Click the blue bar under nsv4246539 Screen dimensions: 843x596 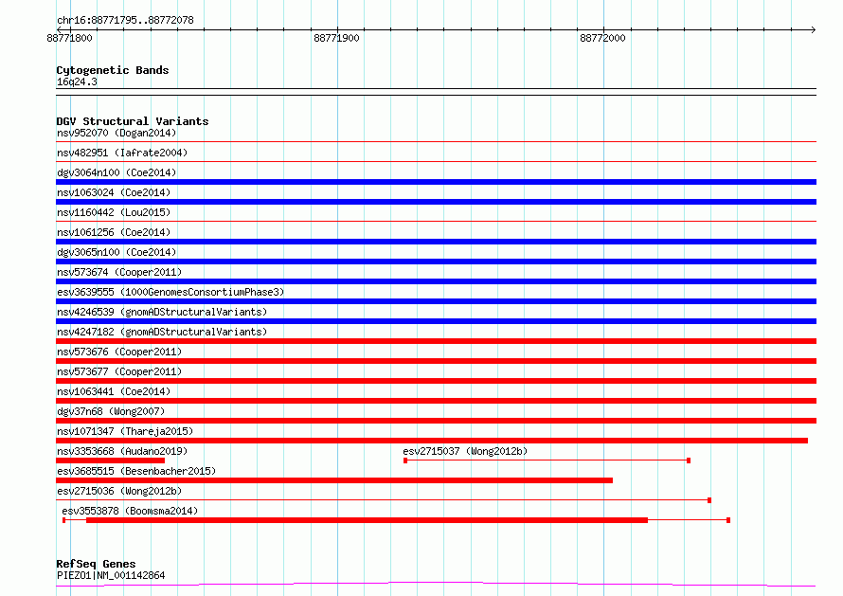tap(436, 321)
